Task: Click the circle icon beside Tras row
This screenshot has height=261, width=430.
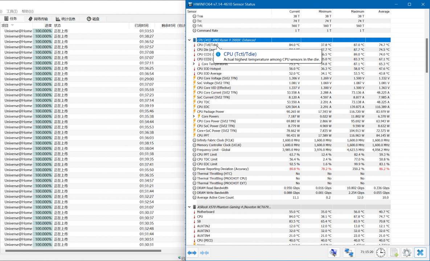Action: (194, 16)
